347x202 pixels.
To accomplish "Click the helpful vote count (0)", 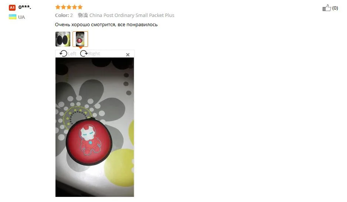I will tap(335, 8).
